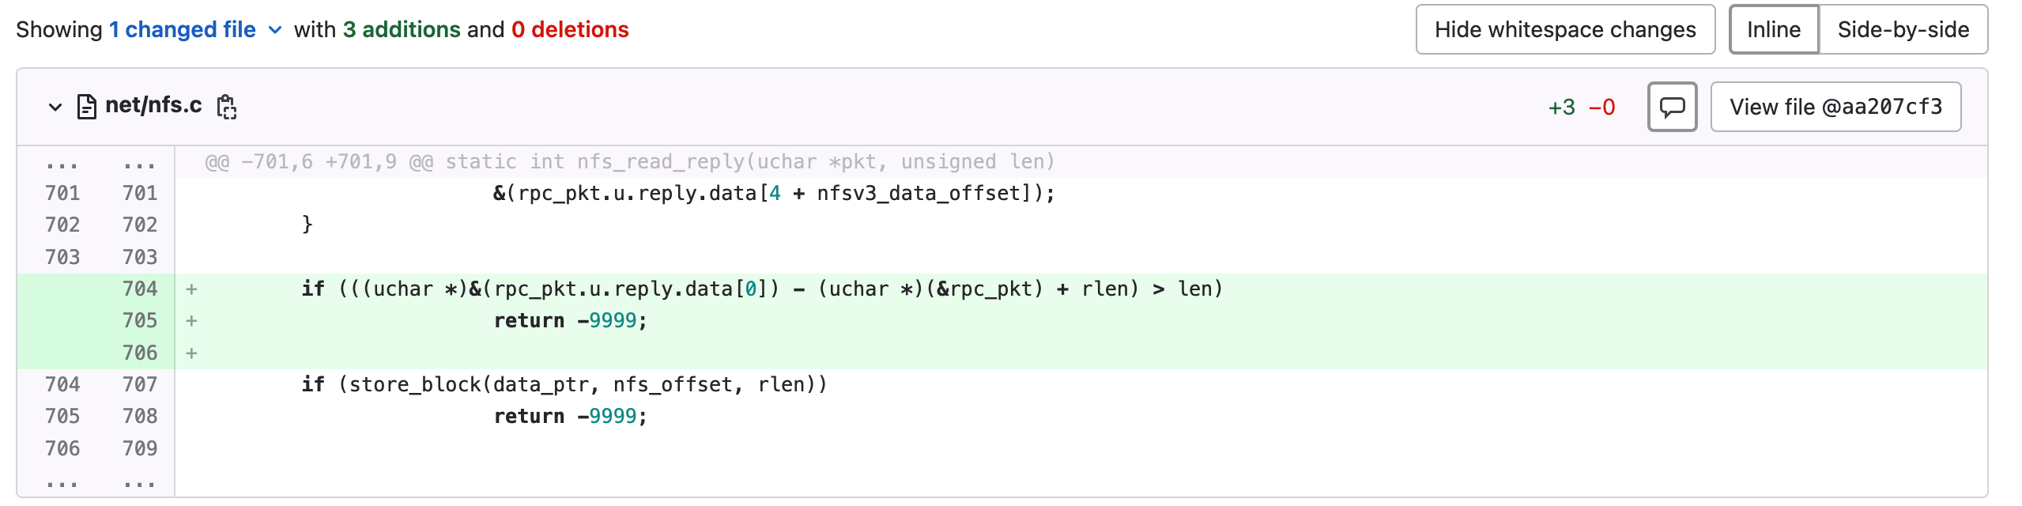This screenshot has width=2022, height=506.
Task: Toggle comments on this file
Action: [1672, 107]
